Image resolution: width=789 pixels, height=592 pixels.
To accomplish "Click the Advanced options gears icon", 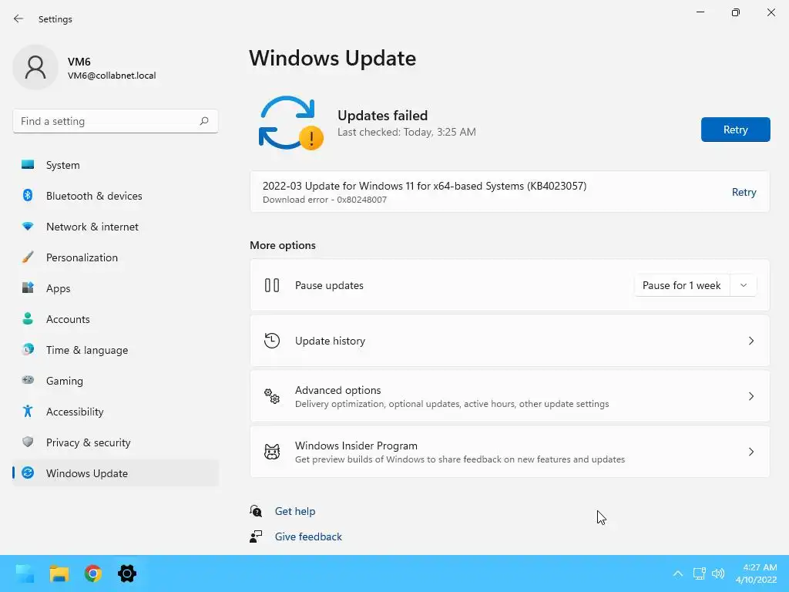I will 272,396.
